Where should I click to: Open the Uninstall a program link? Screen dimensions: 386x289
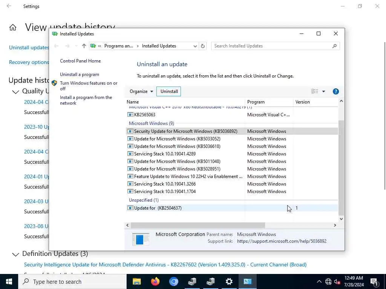pos(80,75)
